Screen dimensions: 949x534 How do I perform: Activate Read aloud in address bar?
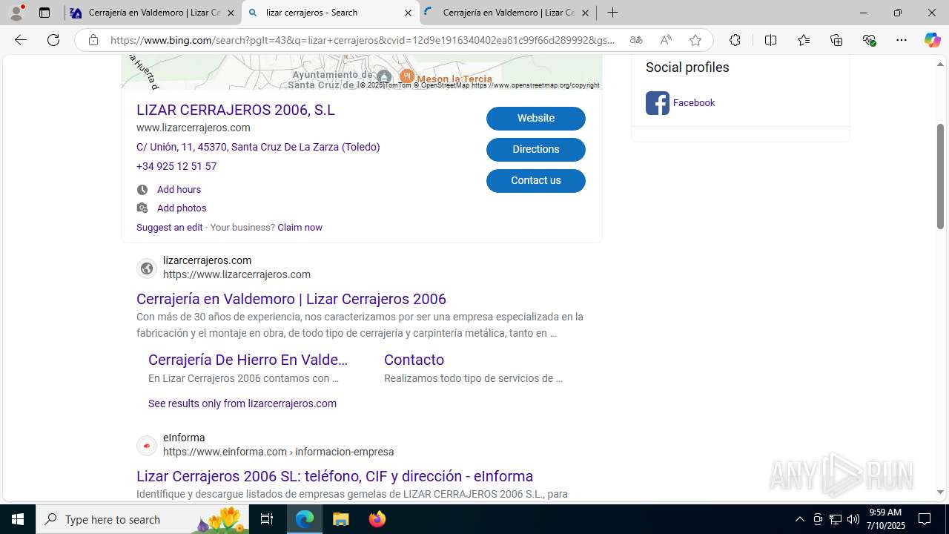pos(666,40)
